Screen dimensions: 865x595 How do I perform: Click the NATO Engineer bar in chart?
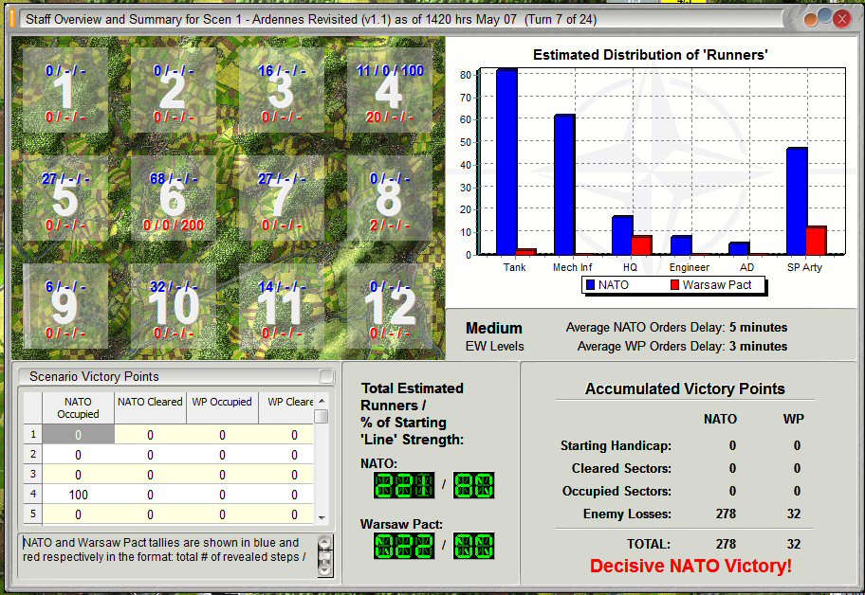(681, 245)
